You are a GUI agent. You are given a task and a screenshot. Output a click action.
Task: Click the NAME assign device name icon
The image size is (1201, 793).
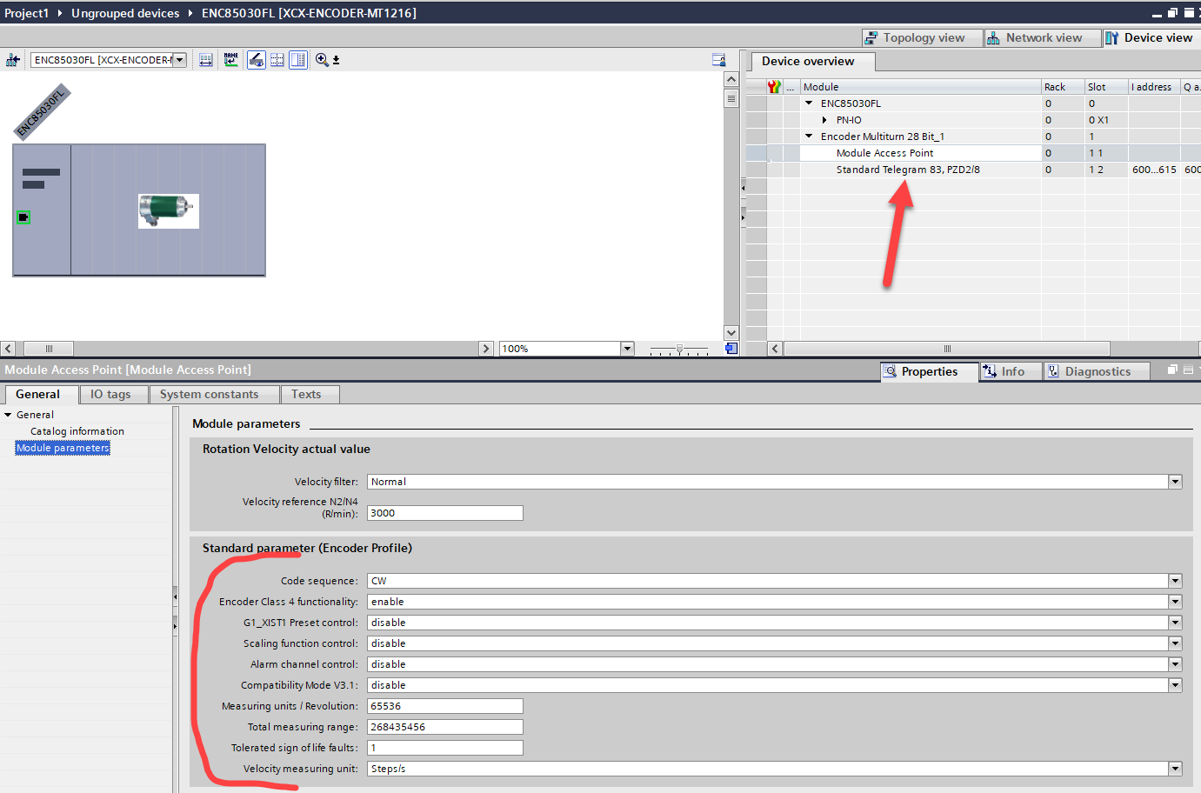tap(230, 60)
